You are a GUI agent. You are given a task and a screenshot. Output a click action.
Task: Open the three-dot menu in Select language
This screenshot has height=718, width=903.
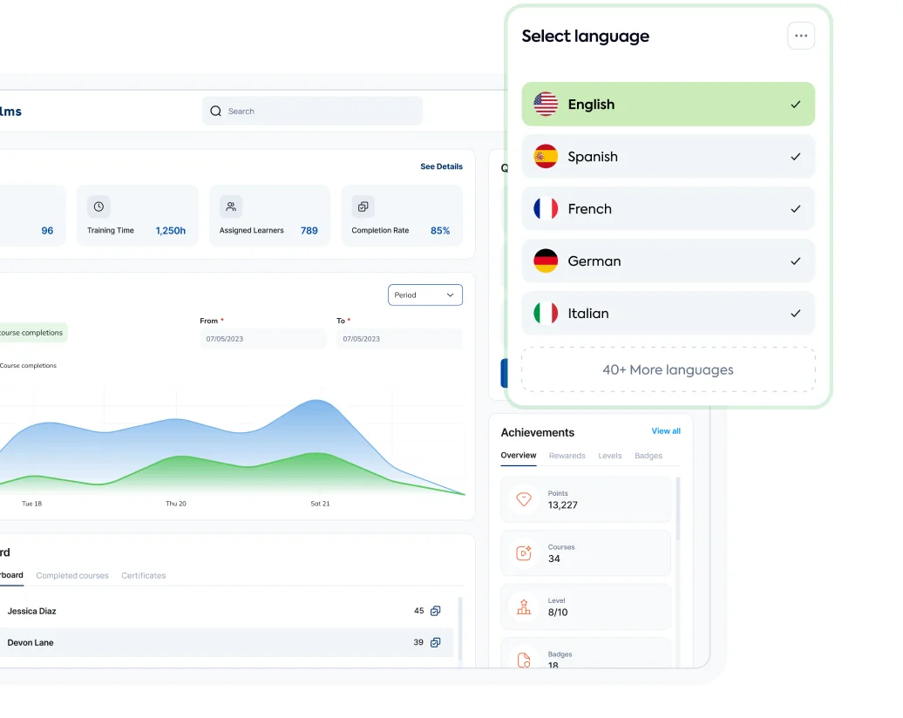point(800,37)
